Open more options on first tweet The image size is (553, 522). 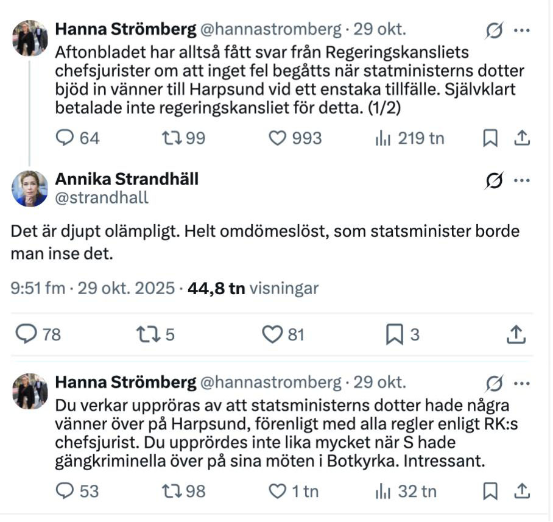[x=522, y=30]
